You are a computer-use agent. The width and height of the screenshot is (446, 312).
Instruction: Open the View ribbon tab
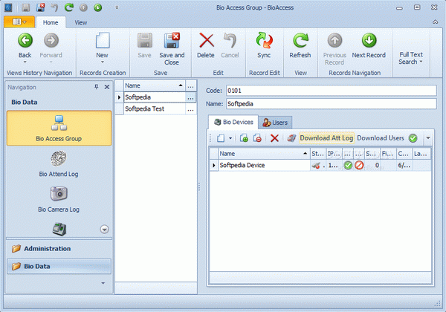[81, 22]
